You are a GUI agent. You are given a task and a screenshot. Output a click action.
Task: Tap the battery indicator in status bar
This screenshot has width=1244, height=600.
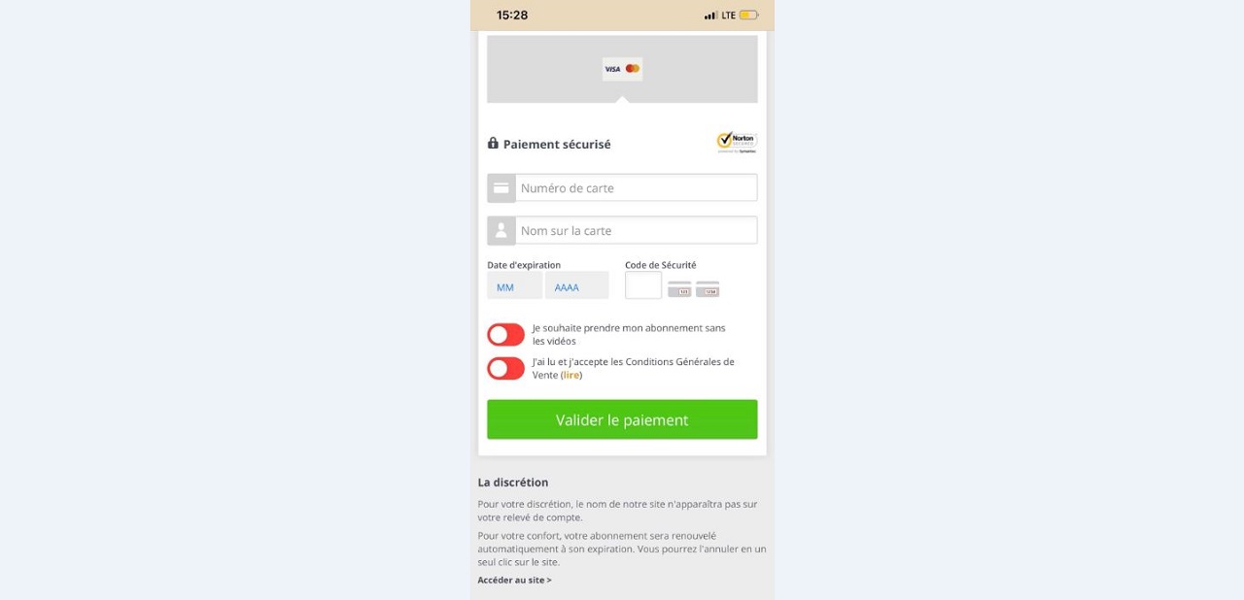pos(748,15)
